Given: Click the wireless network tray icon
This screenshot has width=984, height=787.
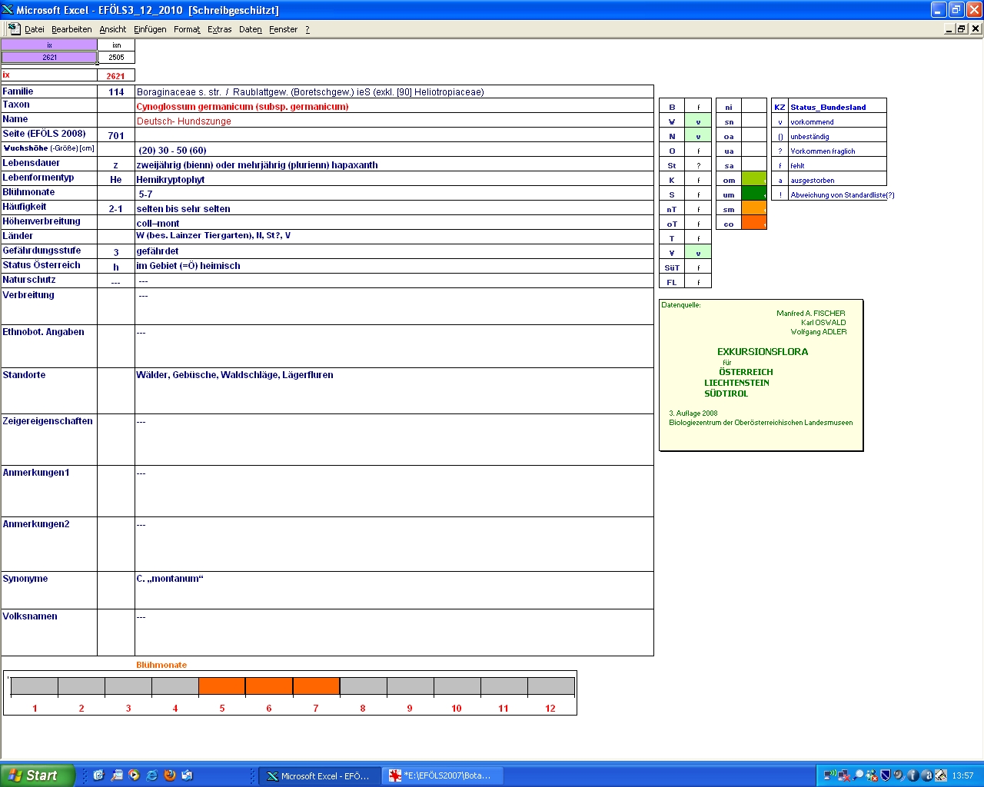Looking at the screenshot, I should point(830,775).
